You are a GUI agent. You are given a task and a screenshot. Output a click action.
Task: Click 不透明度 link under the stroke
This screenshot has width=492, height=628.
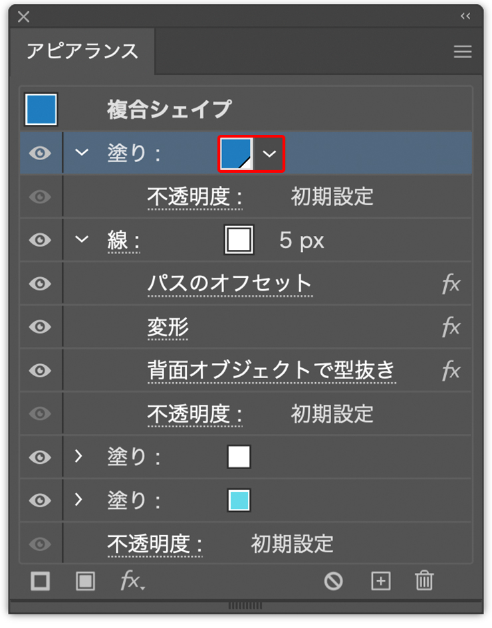pyautogui.click(x=194, y=414)
